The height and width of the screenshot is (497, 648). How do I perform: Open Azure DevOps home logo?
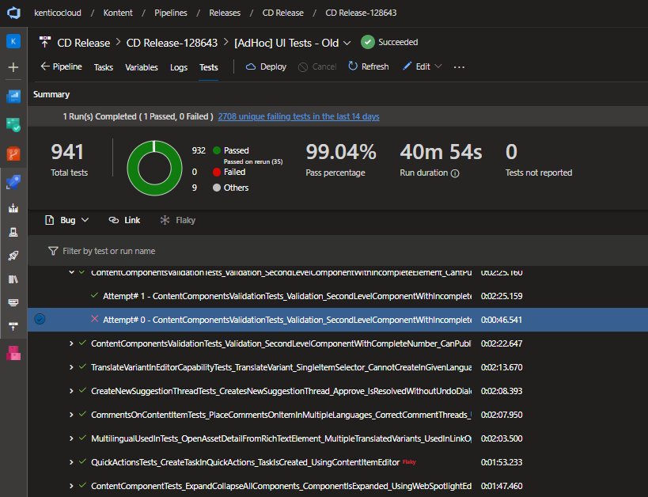[x=13, y=13]
